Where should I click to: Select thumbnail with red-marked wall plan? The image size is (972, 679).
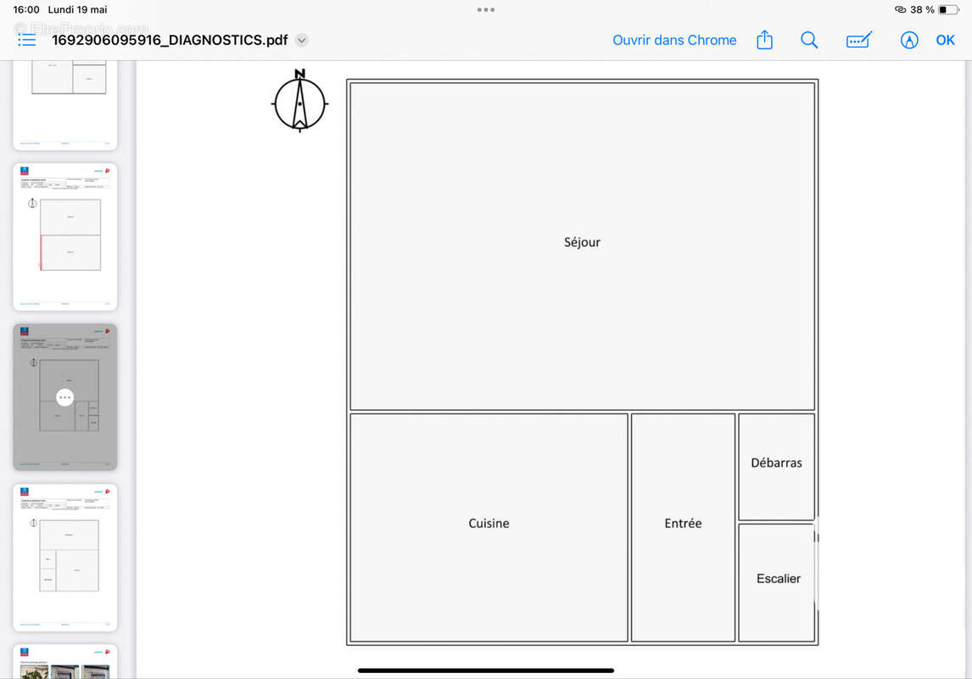[65, 237]
